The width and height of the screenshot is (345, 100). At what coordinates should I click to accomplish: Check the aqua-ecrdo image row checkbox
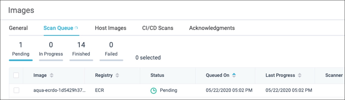(x=16, y=90)
